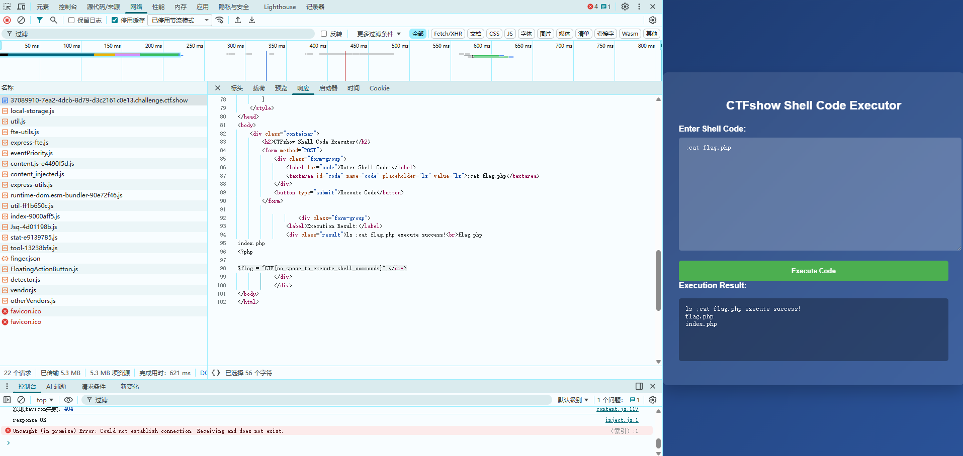
Task: Open console settings gear
Action: tap(653, 400)
